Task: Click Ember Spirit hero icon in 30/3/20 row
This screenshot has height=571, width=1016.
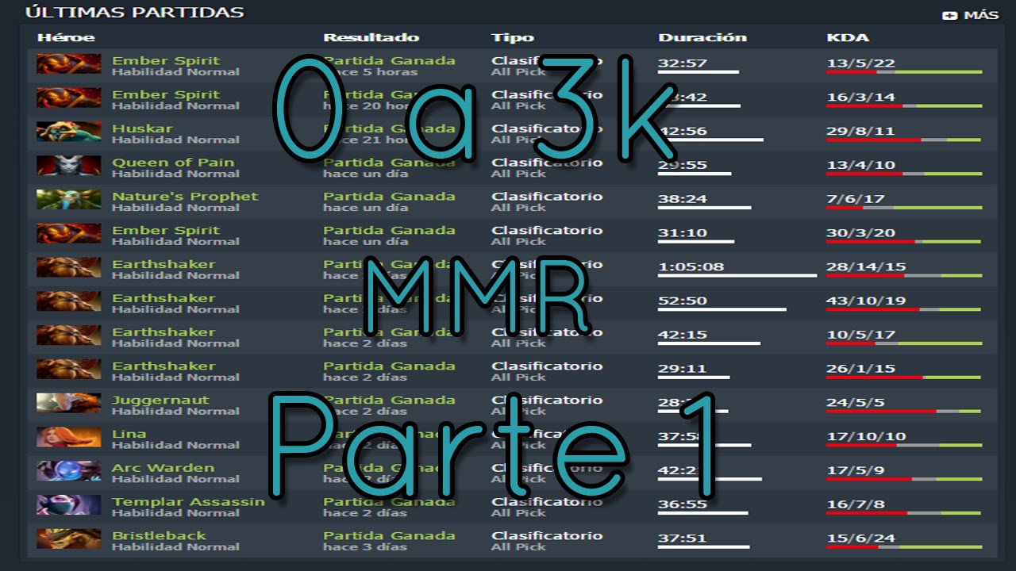Action: [68, 234]
